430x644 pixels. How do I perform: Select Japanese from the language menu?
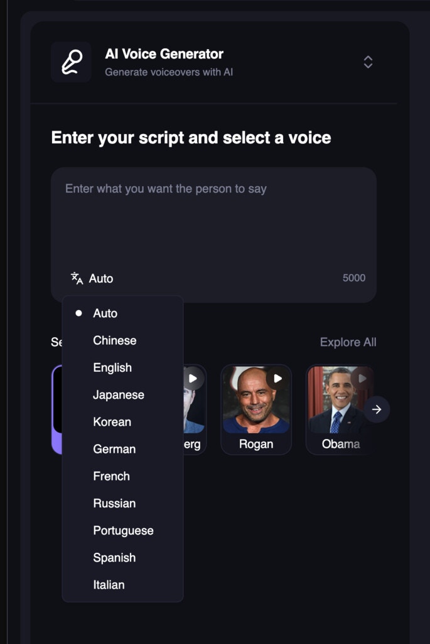[118, 394]
